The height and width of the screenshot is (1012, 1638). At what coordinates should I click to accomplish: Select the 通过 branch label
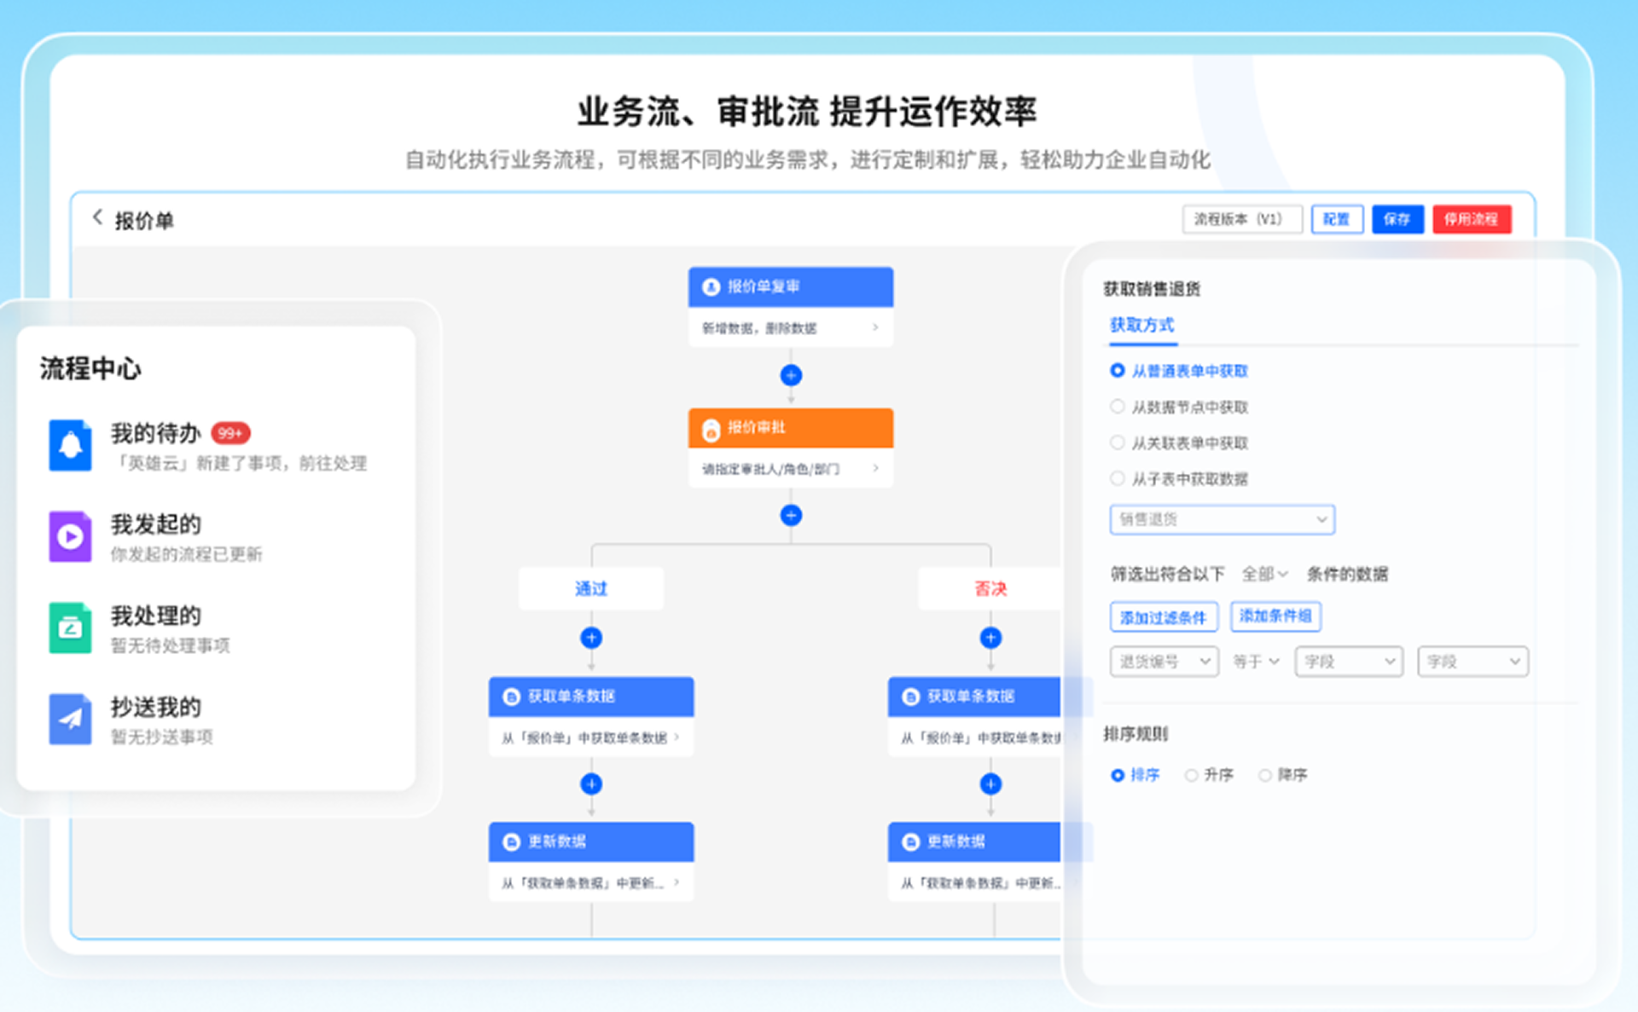pos(591,588)
